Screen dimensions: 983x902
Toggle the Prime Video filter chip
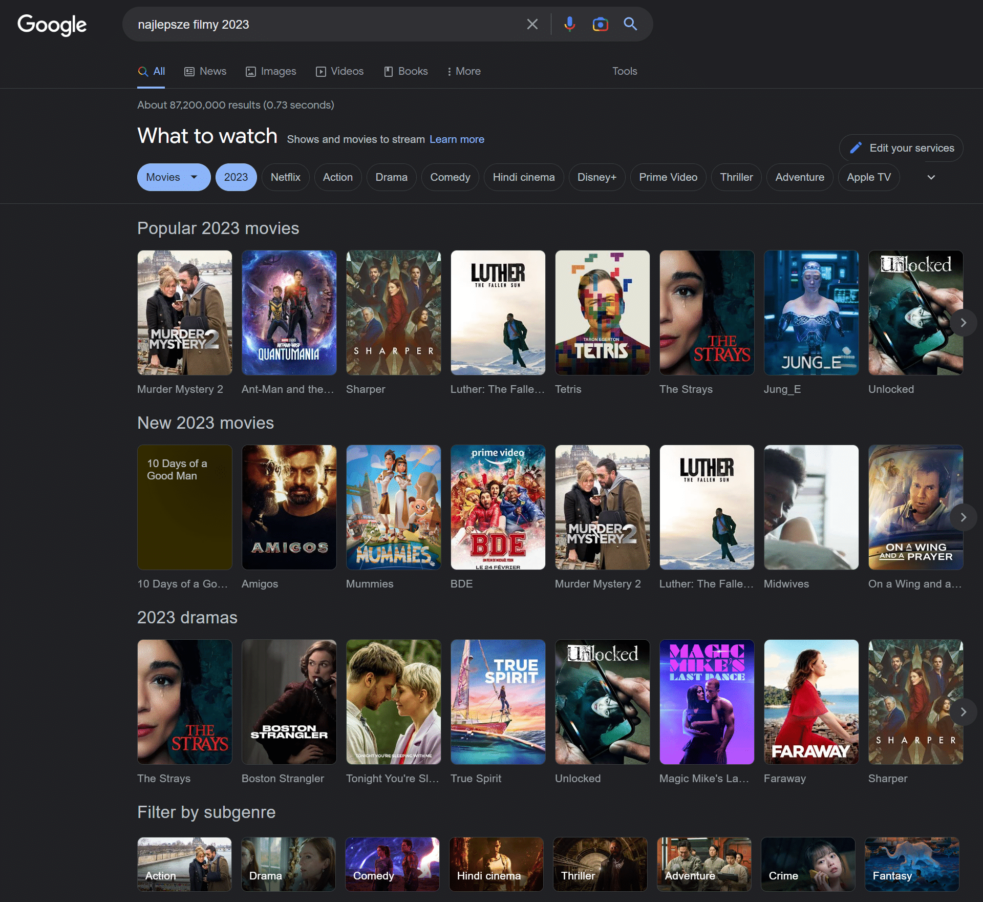coord(668,177)
